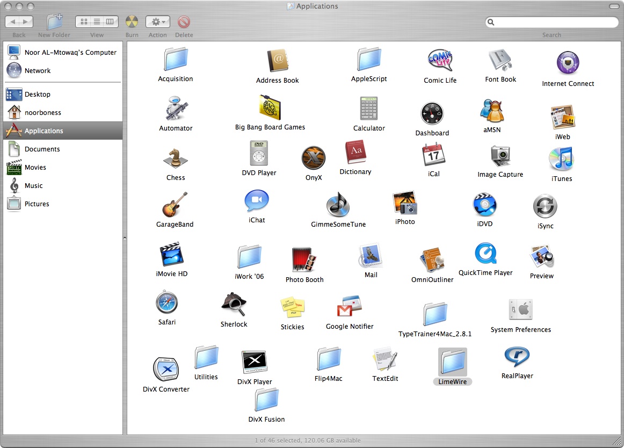Select the GarageBand guitar icon
This screenshot has height=448, width=624.
coord(175,204)
